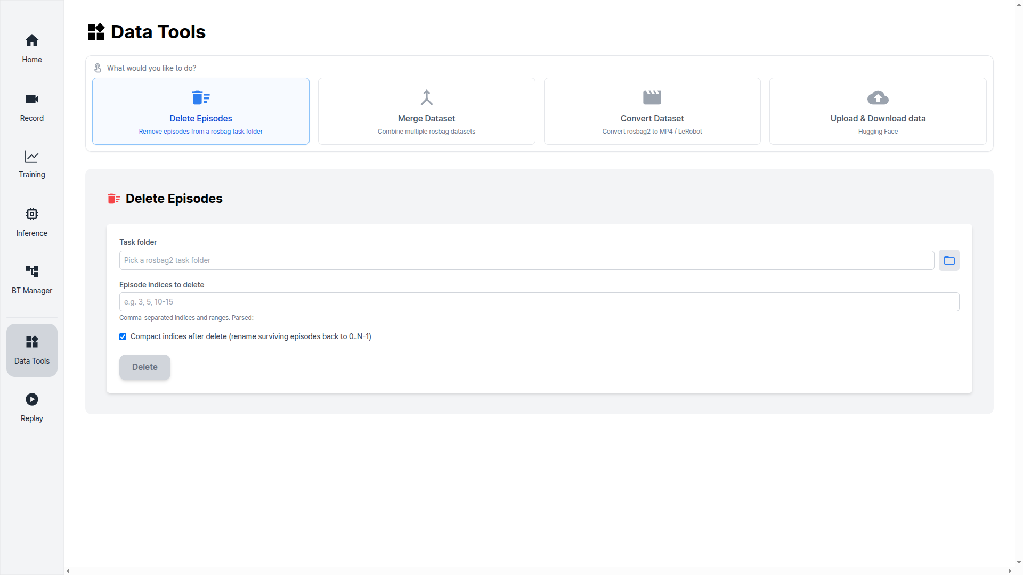Image resolution: width=1023 pixels, height=575 pixels.
Task: Click the merge arrow icon in Merge Dataset card
Action: point(427,97)
